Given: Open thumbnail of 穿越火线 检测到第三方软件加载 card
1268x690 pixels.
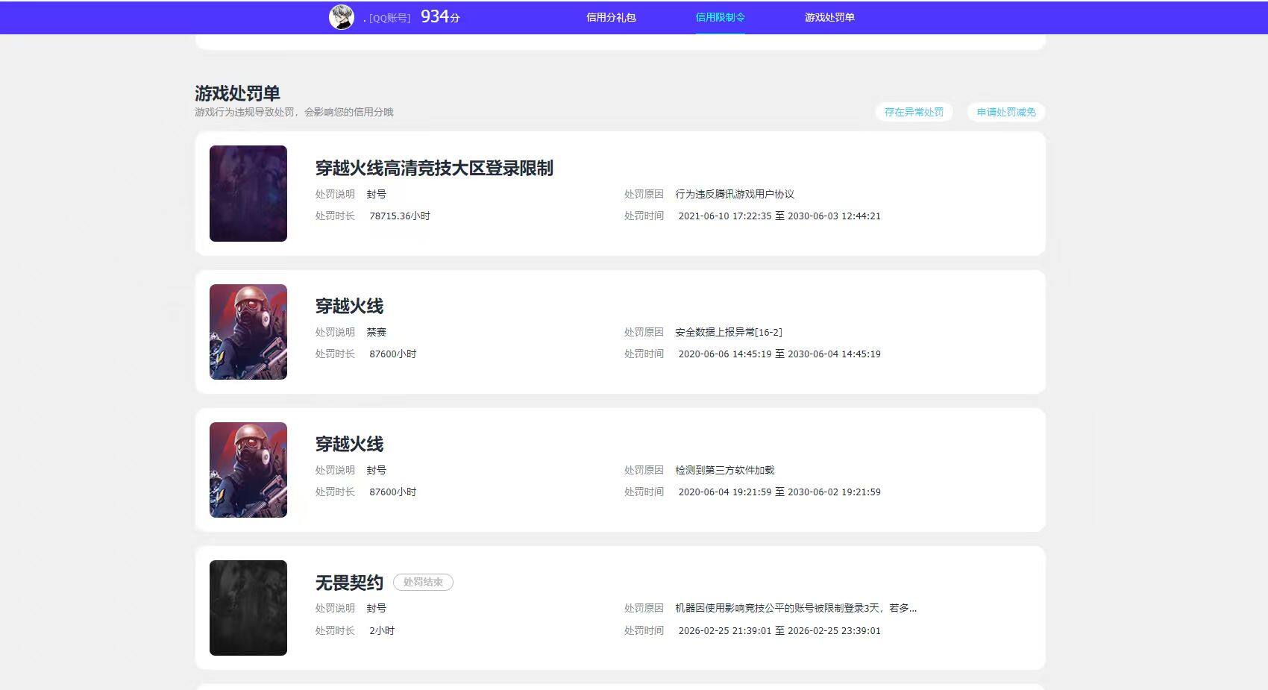Looking at the screenshot, I should click(x=248, y=470).
